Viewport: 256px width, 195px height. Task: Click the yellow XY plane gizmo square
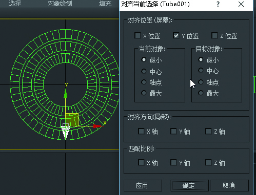point(72,120)
